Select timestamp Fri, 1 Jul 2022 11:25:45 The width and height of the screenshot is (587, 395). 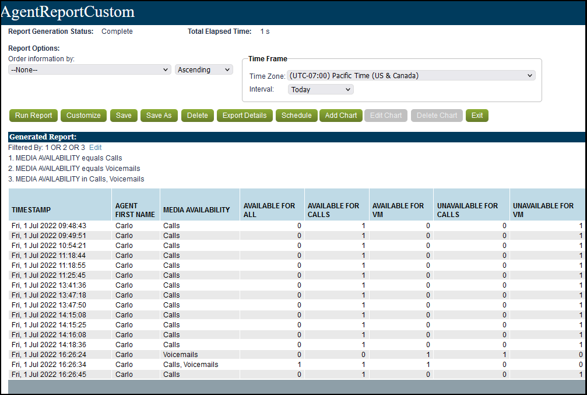[x=49, y=275]
